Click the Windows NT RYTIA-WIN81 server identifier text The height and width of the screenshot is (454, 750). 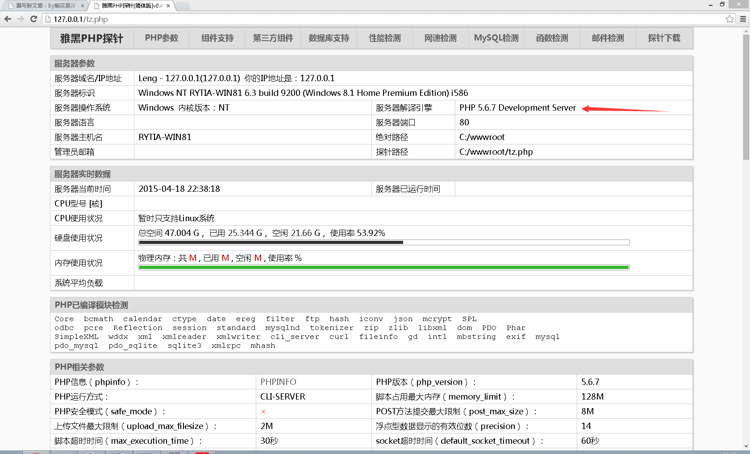(303, 93)
